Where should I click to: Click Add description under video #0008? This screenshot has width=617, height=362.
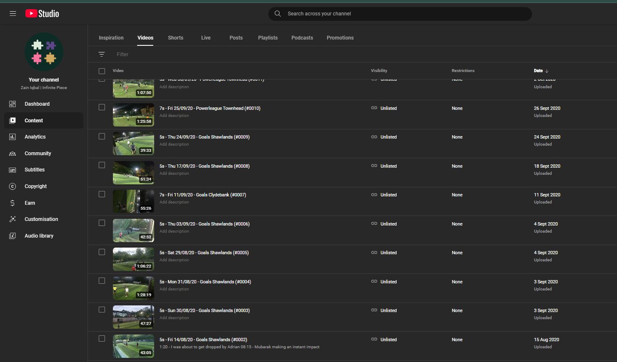point(174,174)
